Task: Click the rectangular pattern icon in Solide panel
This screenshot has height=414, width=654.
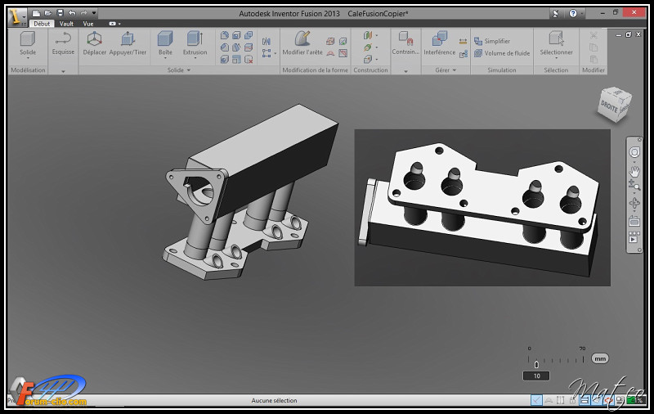Action: click(267, 53)
